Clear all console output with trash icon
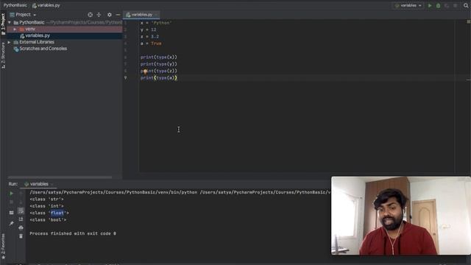This screenshot has width=471, height=265. 21,236
